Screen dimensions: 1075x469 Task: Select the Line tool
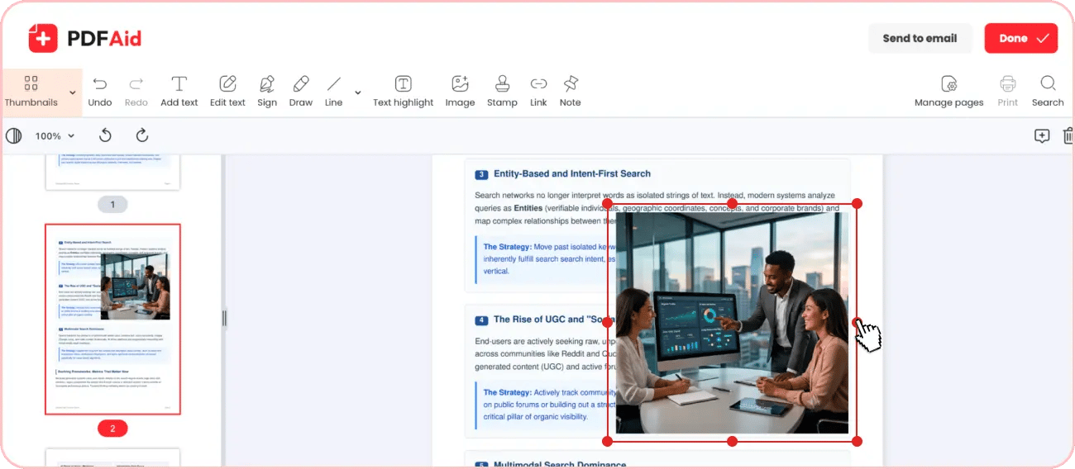click(334, 92)
